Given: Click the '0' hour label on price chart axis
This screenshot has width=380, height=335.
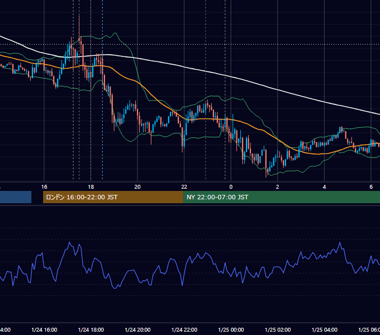Looking at the screenshot, I should coord(231,187).
